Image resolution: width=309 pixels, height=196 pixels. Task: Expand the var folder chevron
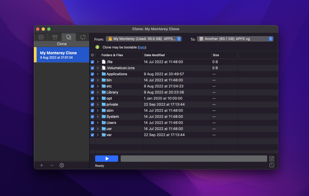(98, 135)
